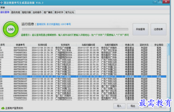This screenshot has width=174, height=112.
Task: Click the green circular 100 progress indicator
Action: coord(11,29)
